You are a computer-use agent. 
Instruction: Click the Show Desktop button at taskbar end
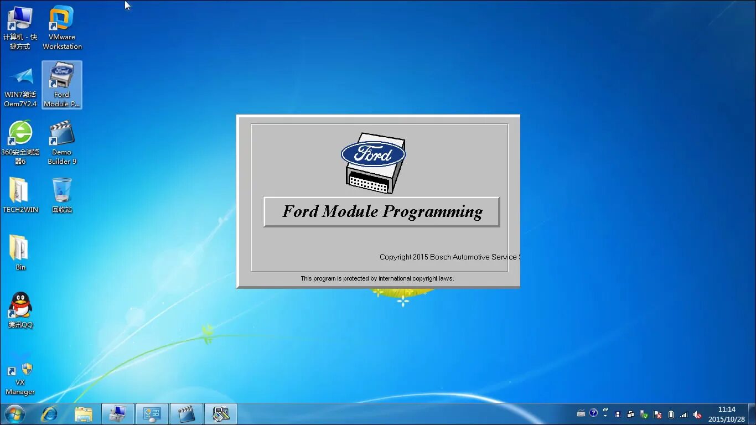(752, 414)
